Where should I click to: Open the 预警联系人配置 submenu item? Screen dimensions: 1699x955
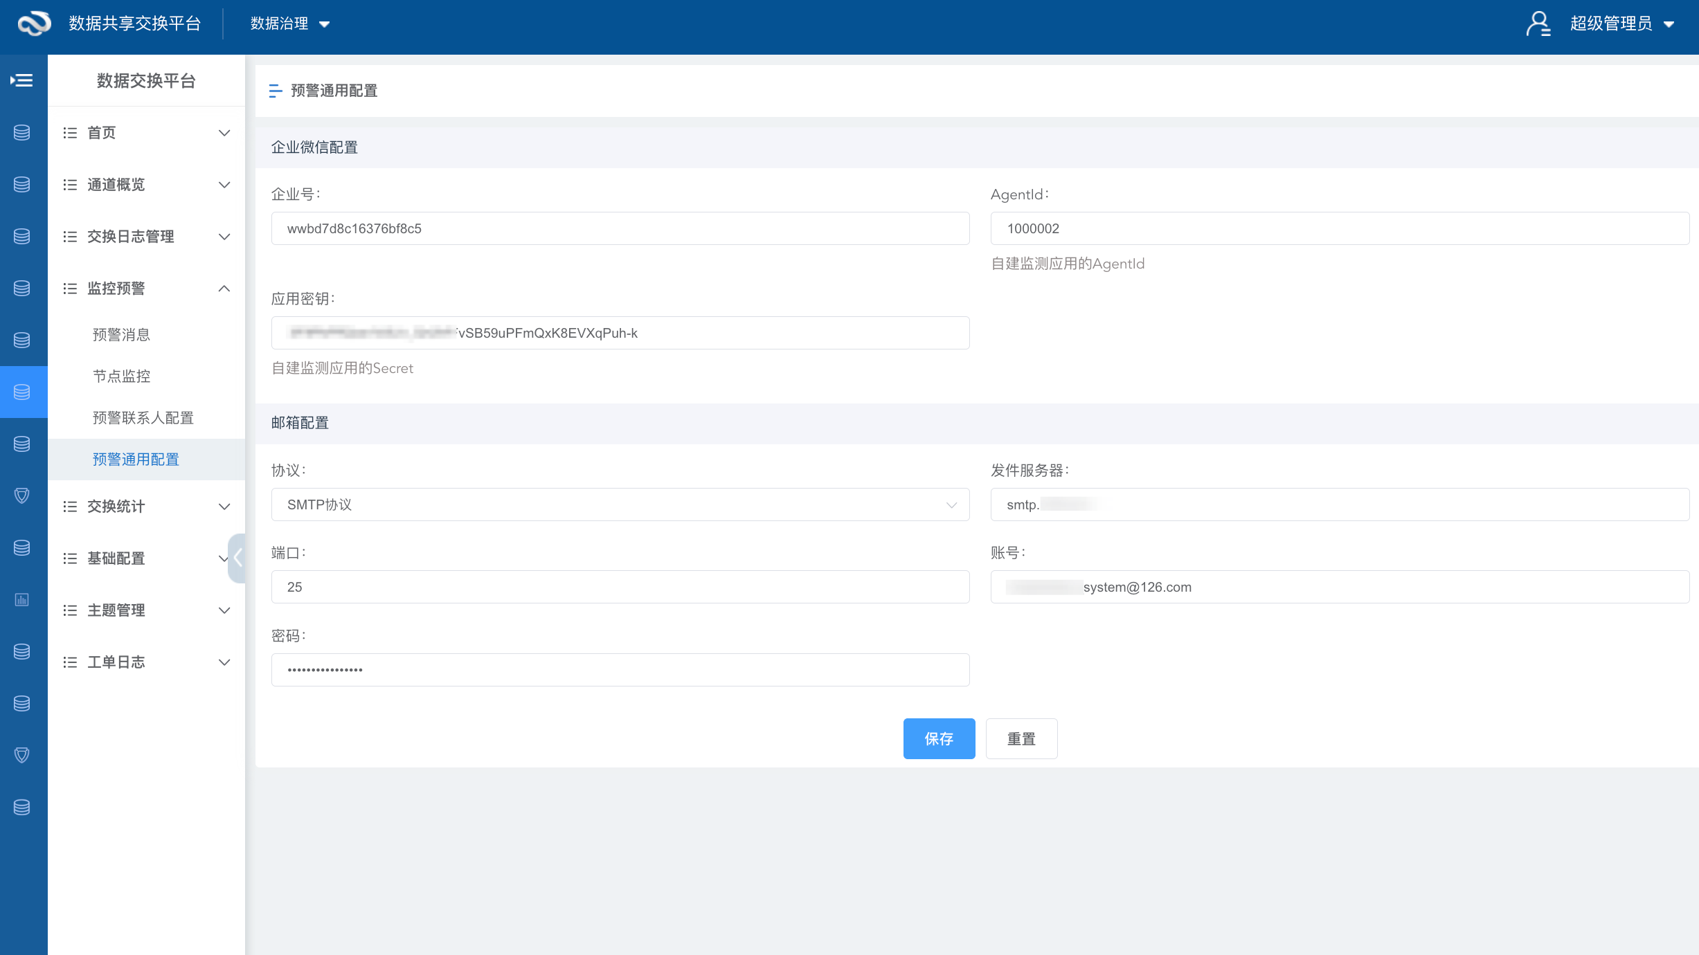click(143, 418)
